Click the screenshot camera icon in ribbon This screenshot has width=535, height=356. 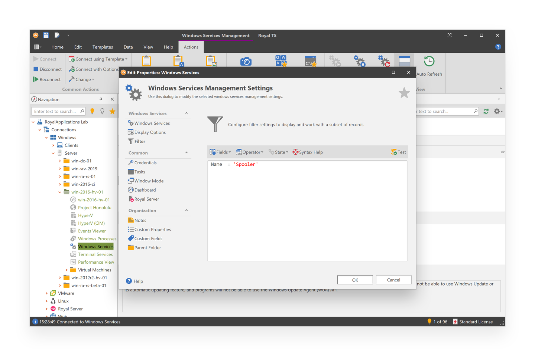point(246,62)
